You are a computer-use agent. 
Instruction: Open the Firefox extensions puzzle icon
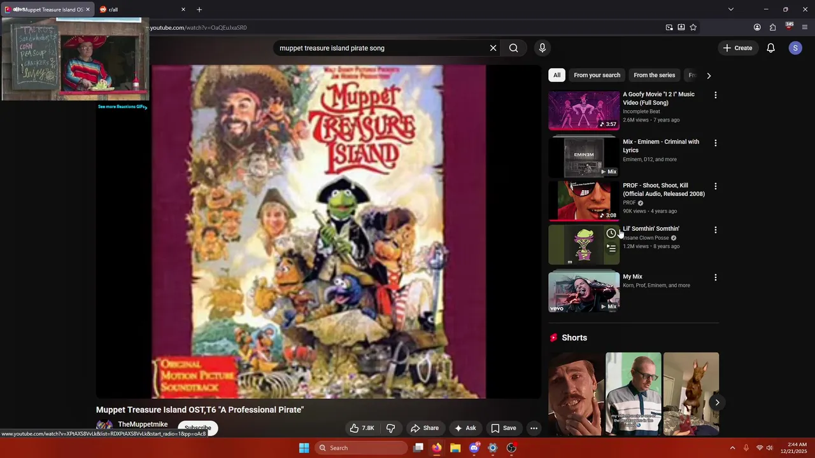pyautogui.click(x=773, y=27)
